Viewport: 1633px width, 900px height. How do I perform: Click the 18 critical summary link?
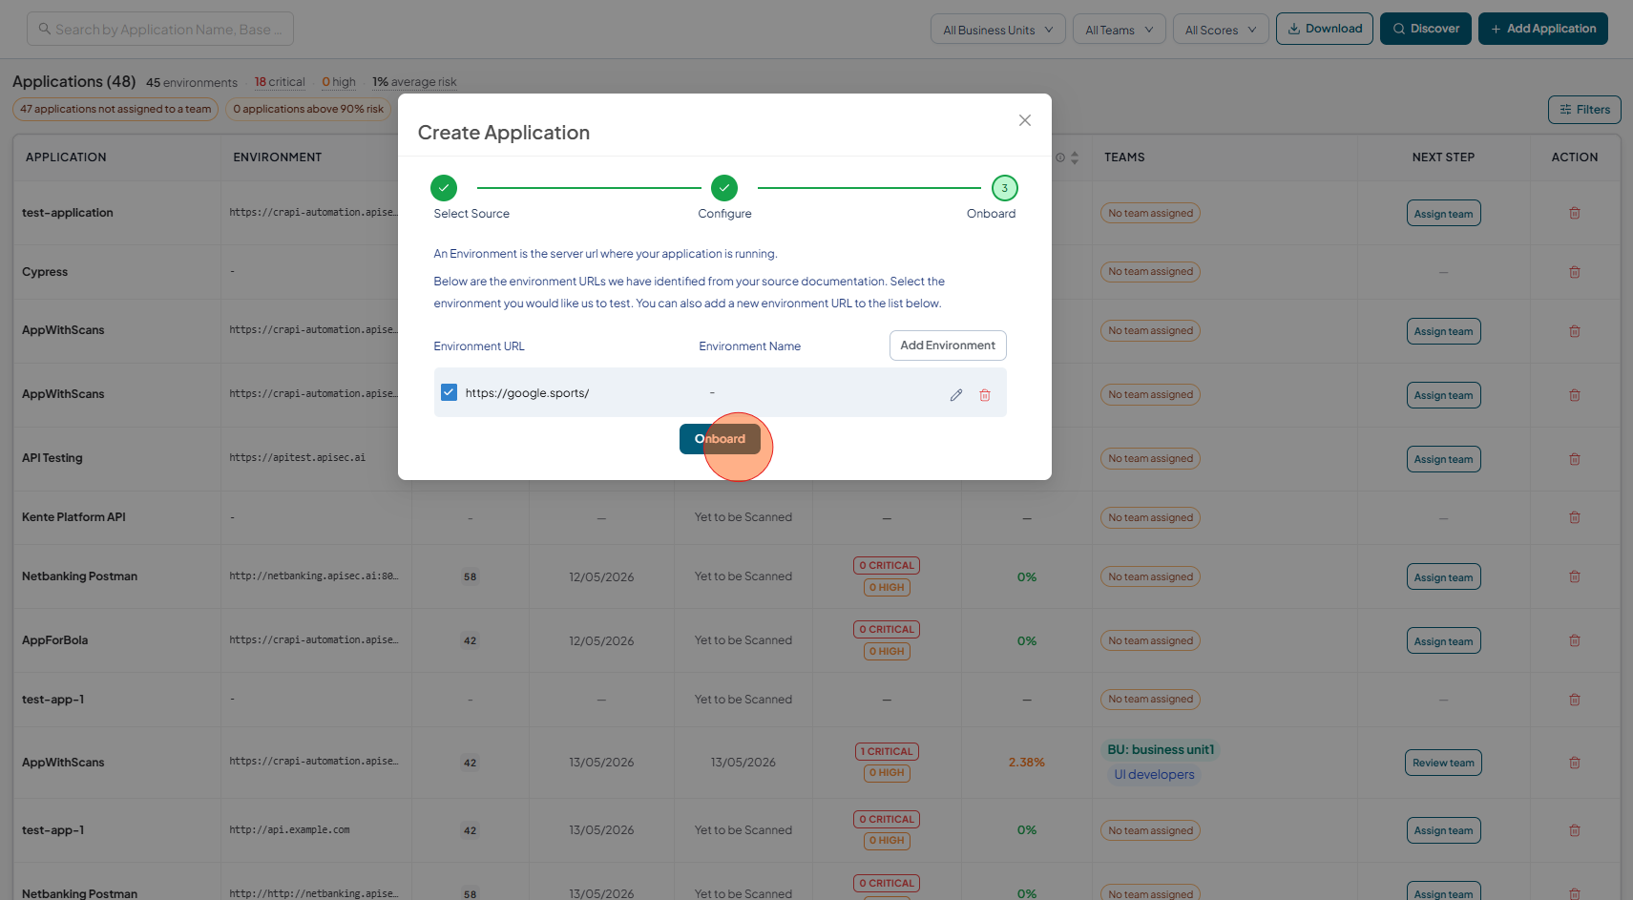coord(280,82)
